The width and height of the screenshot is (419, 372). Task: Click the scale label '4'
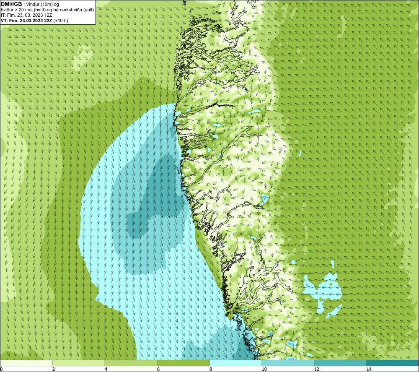tap(106, 369)
